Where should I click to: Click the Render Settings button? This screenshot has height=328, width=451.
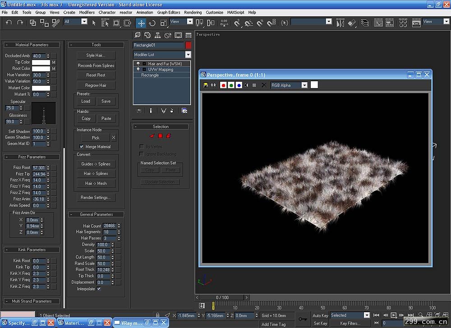[96, 198]
